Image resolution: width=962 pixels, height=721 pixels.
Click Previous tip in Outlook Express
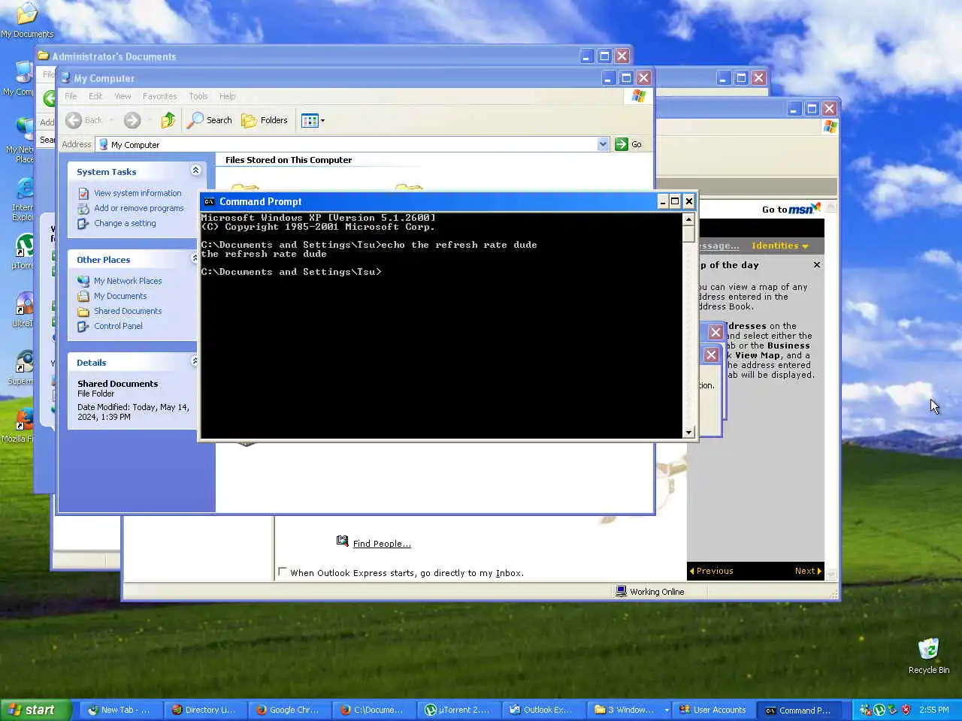(x=711, y=571)
